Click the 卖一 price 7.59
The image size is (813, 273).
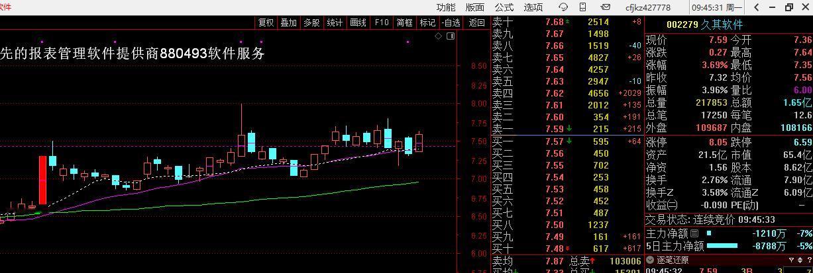555,129
